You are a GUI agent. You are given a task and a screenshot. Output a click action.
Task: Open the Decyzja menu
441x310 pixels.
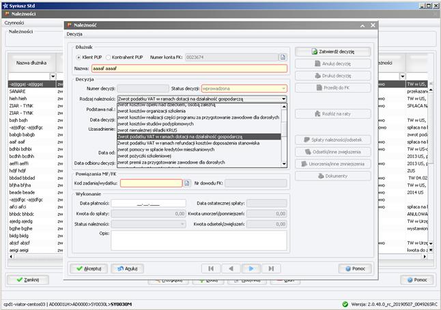[74, 34]
